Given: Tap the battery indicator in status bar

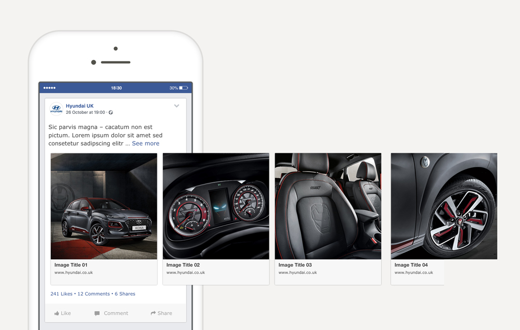Looking at the screenshot, I should (179, 88).
